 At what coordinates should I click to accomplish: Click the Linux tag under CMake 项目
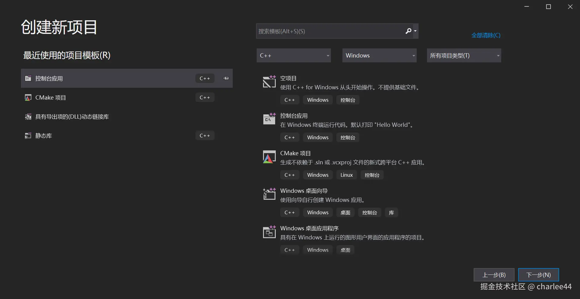click(x=346, y=175)
